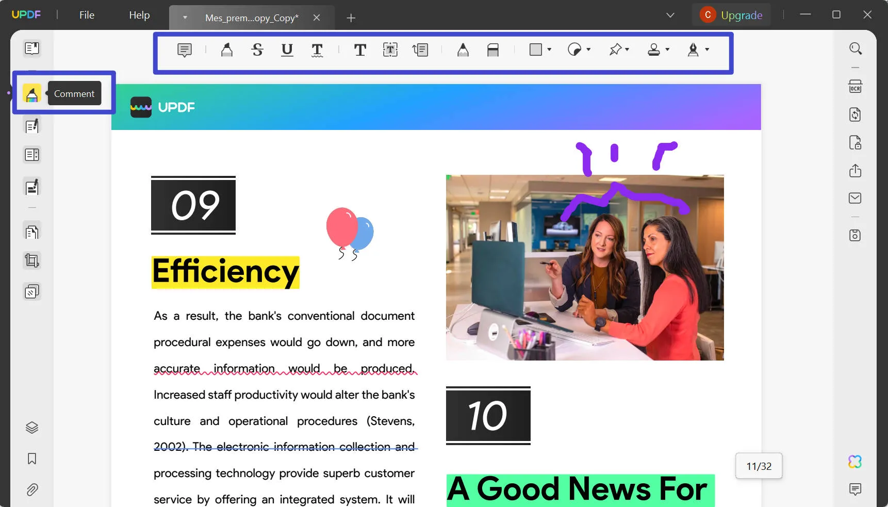
Task: Click the Upgrade button
Action: click(731, 15)
